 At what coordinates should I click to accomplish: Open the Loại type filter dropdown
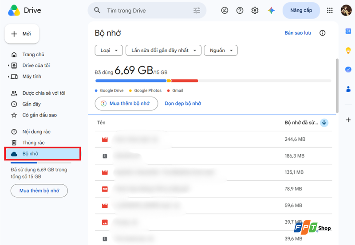[x=109, y=50]
